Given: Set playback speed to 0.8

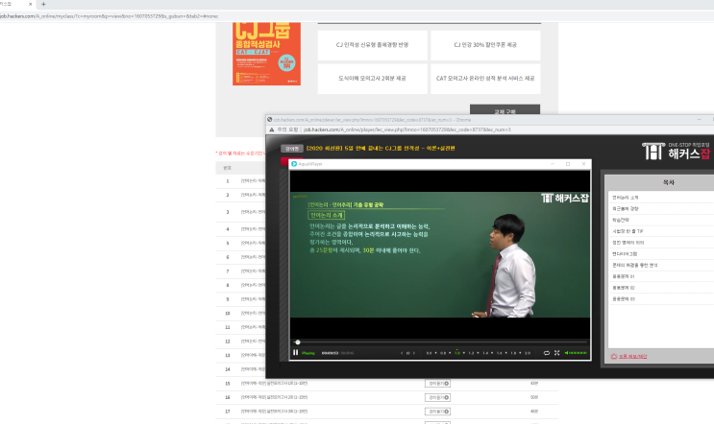Looking at the screenshot, I should pyautogui.click(x=443, y=353).
